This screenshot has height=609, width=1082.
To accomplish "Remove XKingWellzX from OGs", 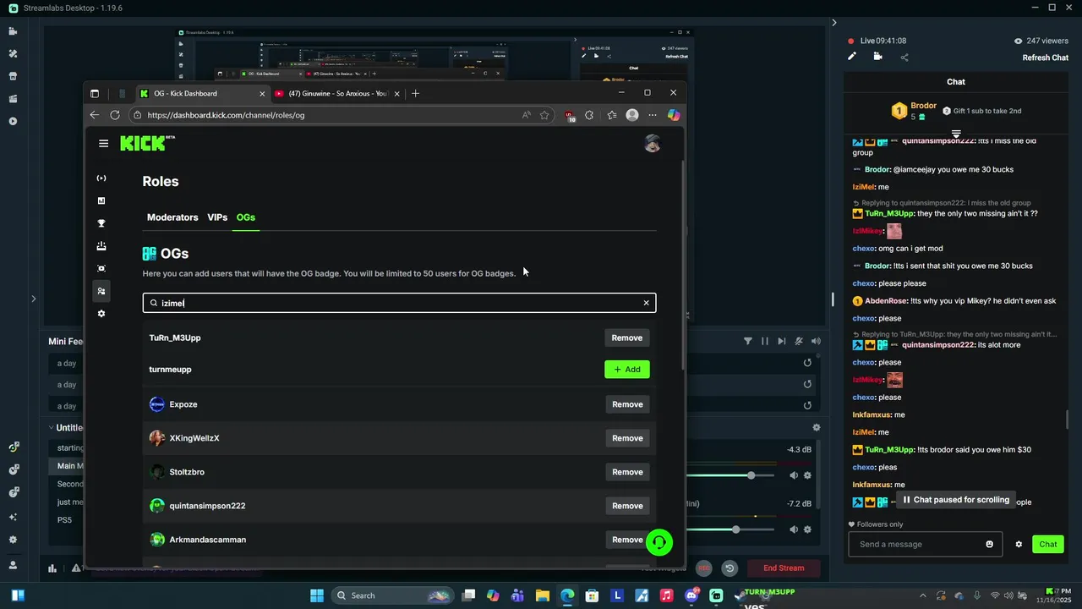I will tap(627, 438).
